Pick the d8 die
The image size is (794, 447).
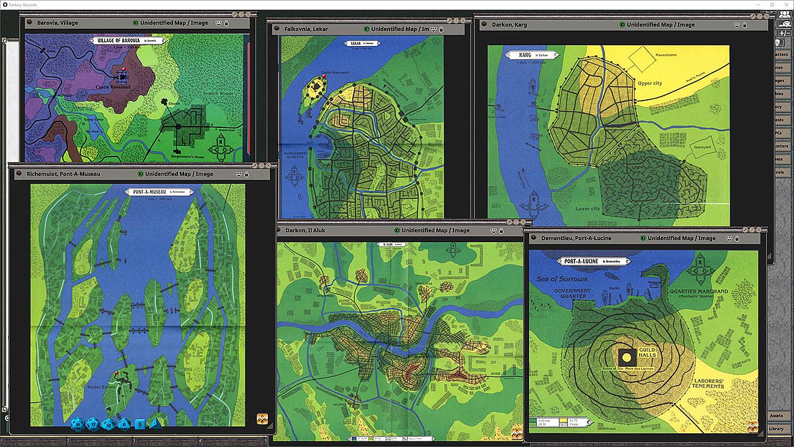click(124, 424)
